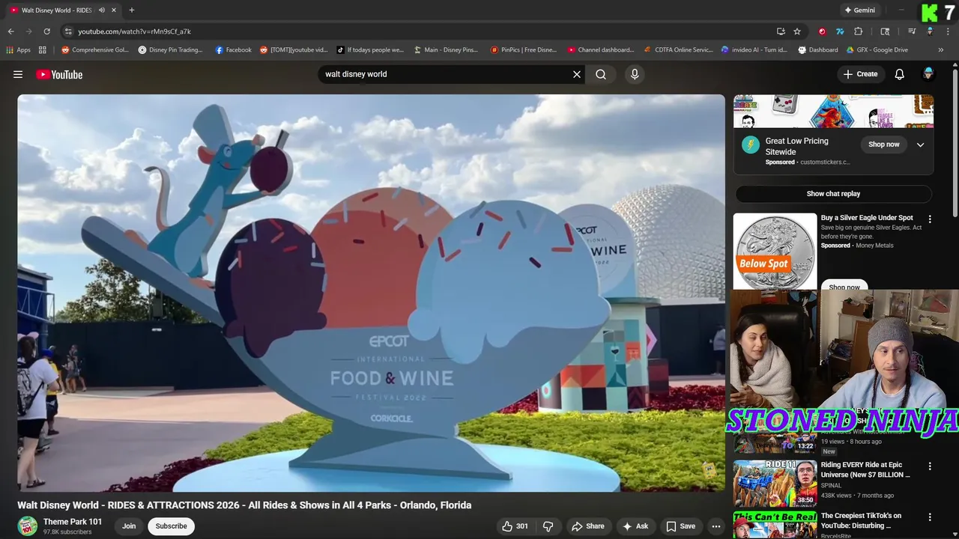
Task: Open Theme Park 101 channel avatar
Action: [x=28, y=526]
